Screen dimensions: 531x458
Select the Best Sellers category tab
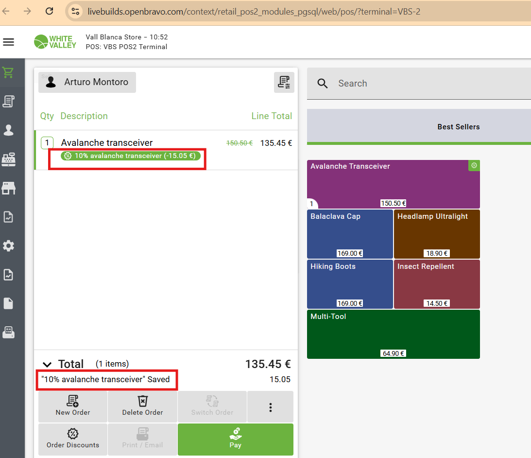tap(458, 126)
